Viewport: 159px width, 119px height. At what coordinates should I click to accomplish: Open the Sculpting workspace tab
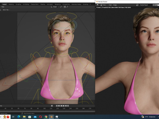[18, 4]
